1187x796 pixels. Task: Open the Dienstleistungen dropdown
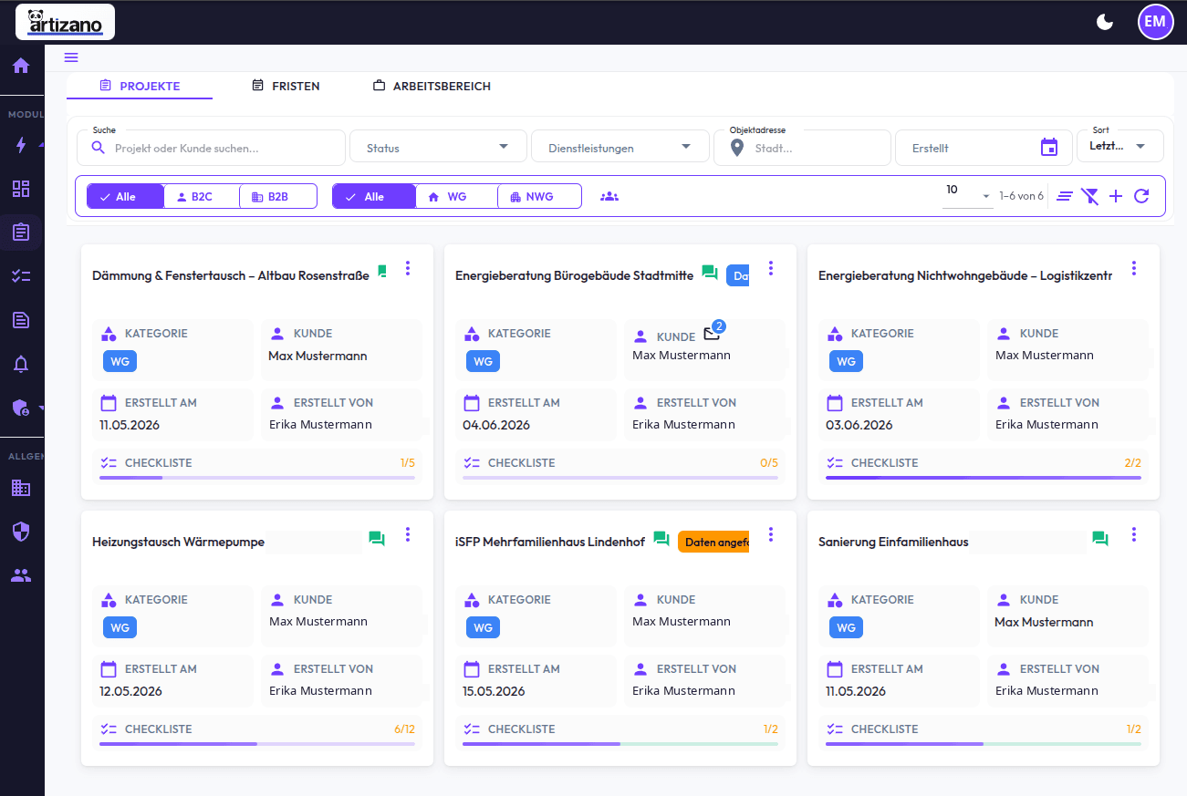pos(620,147)
